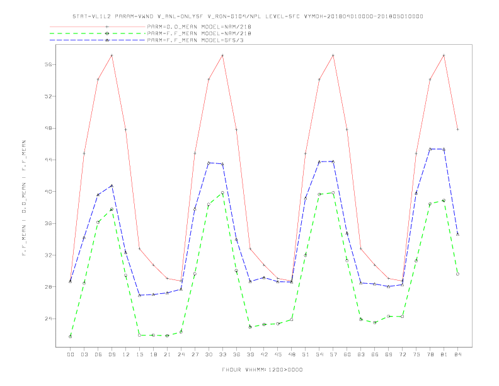This screenshot has width=499, height=386.
Task: Select legend entry PARM=F.F_MEAN MODEL=NAM/218
Action: coord(199,33)
